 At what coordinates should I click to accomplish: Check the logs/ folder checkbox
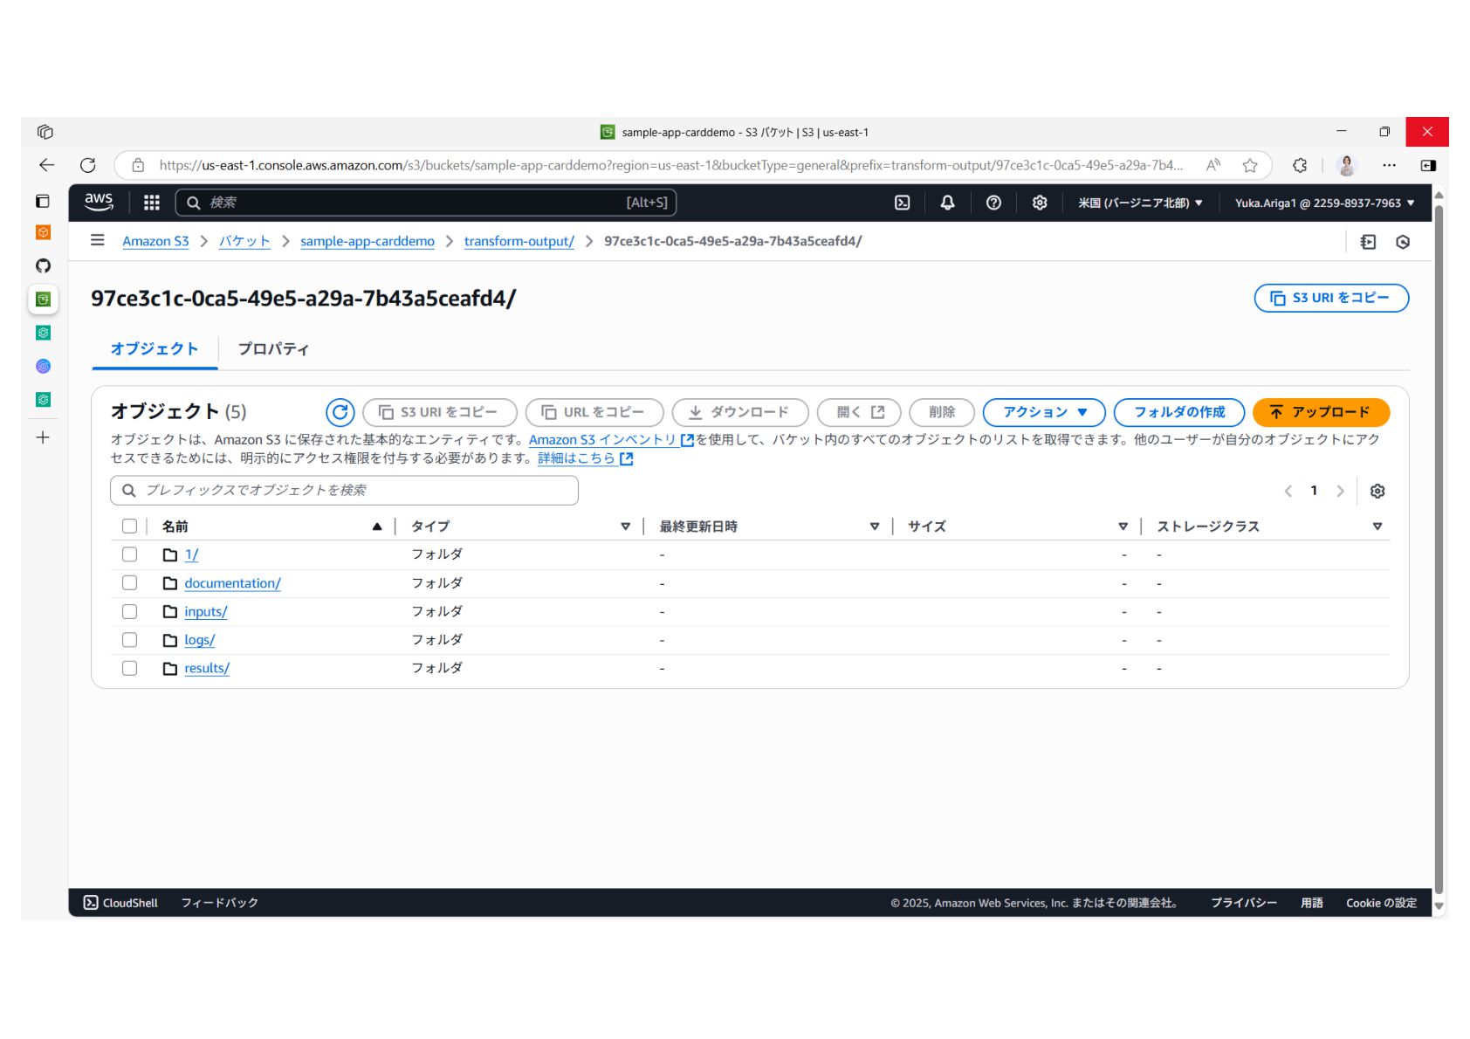pos(129,640)
